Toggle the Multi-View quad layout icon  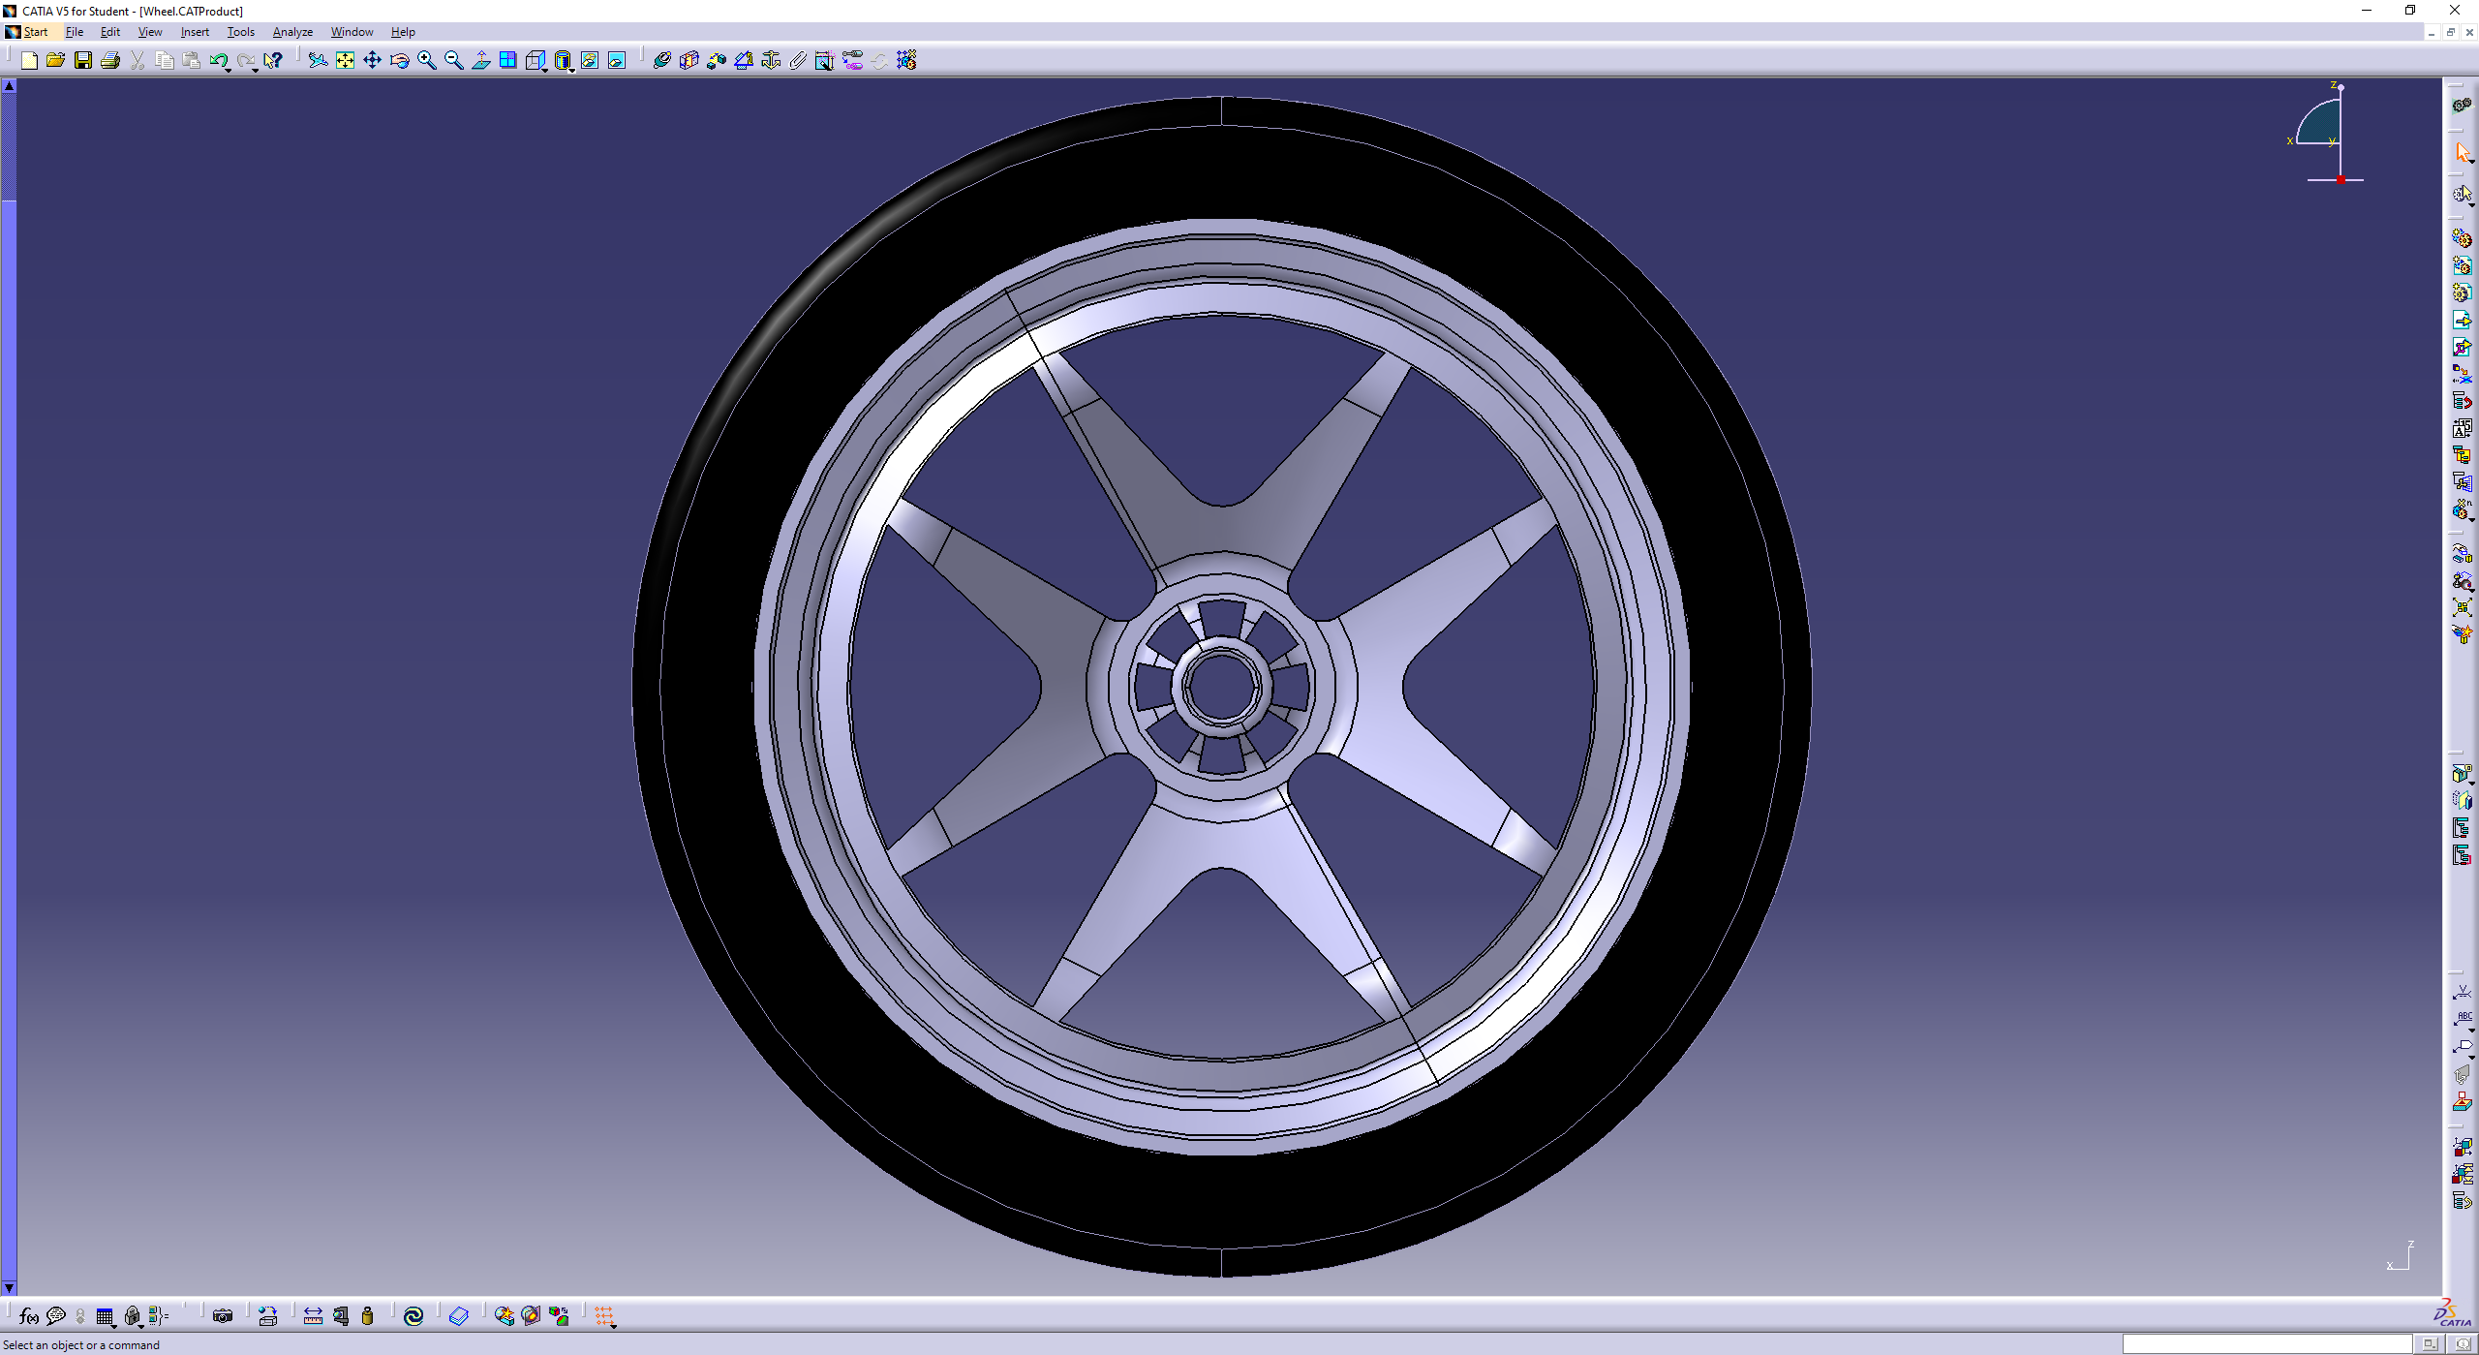click(x=507, y=61)
